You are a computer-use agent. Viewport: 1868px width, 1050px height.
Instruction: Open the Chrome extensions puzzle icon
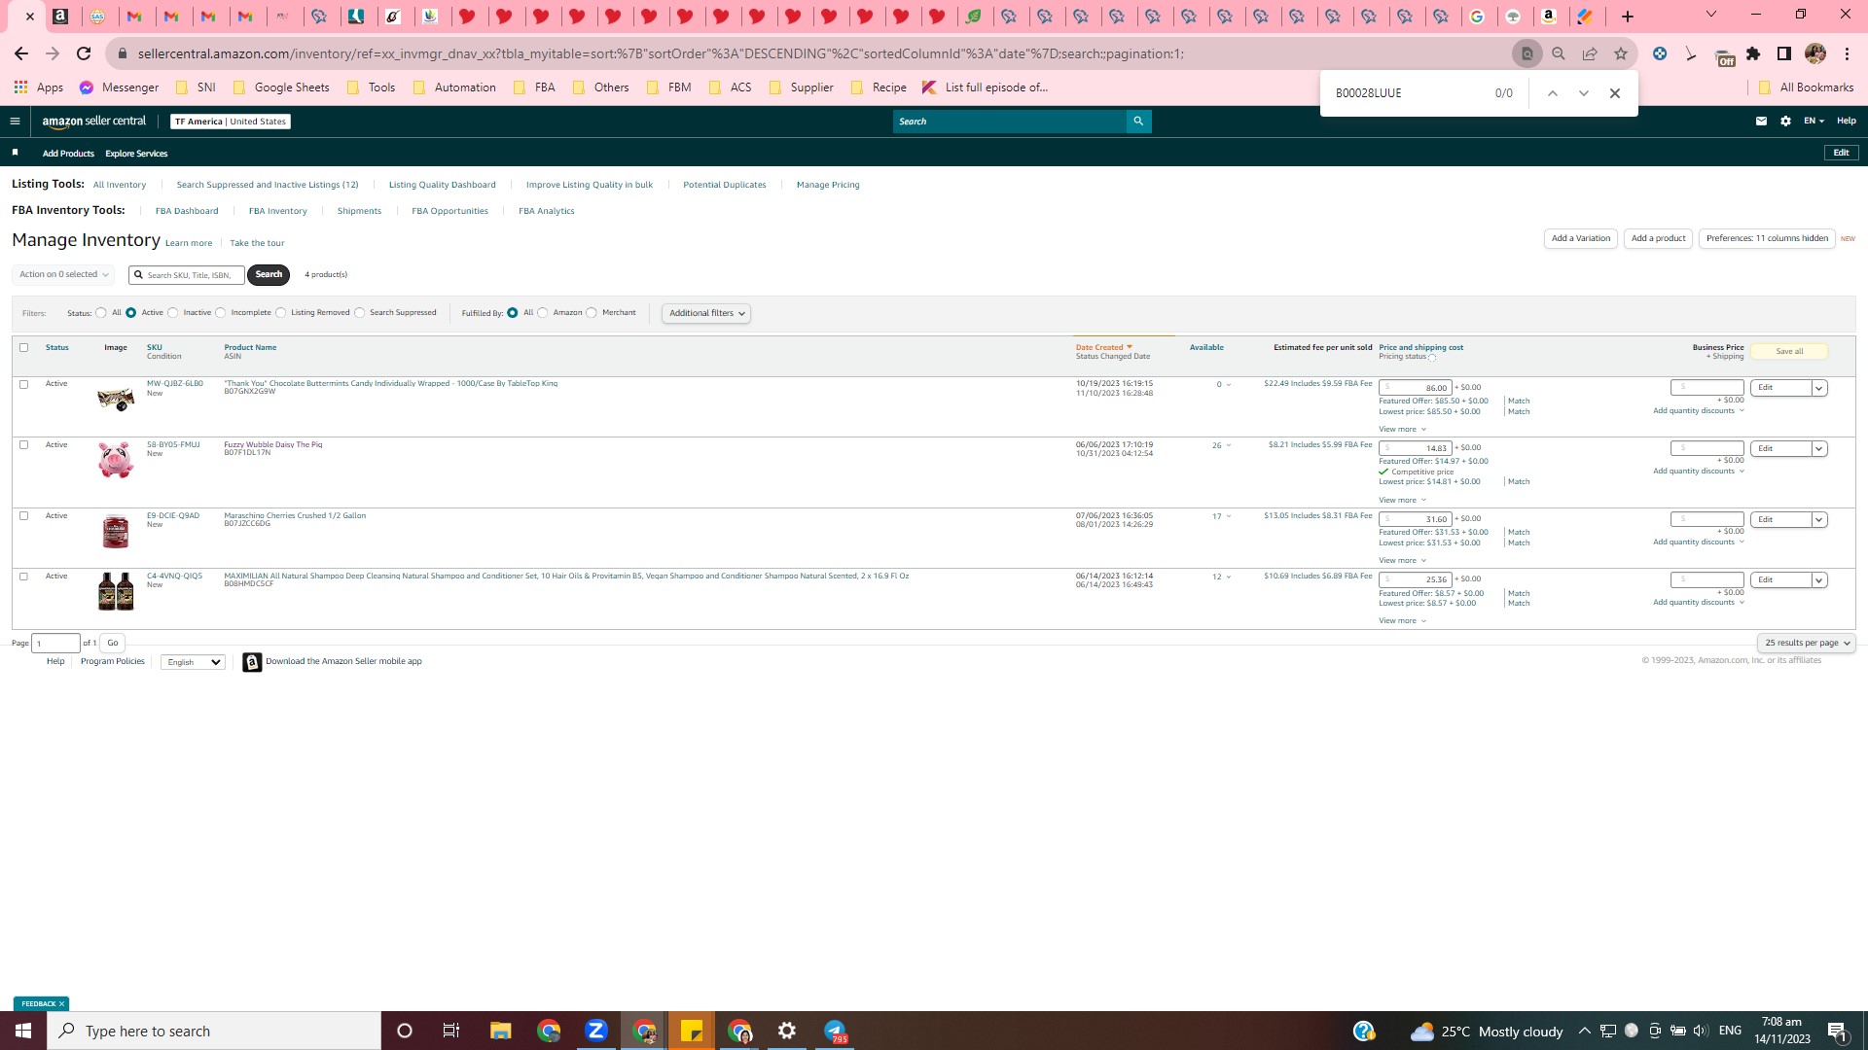1753,54
